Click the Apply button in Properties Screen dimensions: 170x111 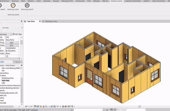18,62
